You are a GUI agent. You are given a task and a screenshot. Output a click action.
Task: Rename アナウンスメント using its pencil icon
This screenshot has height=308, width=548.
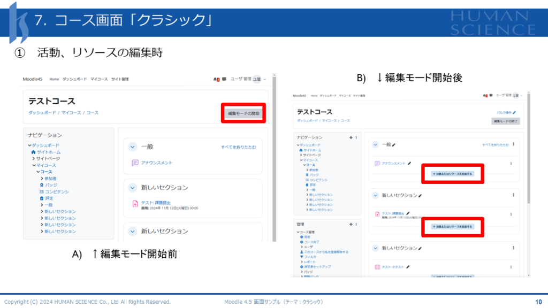point(409,163)
